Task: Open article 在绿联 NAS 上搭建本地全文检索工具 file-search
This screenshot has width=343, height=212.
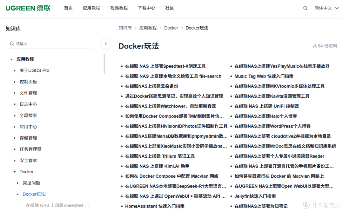Action: coord(173,76)
